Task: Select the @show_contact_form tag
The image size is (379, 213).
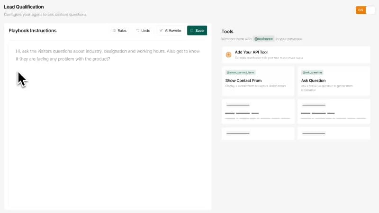Action: coord(240,72)
